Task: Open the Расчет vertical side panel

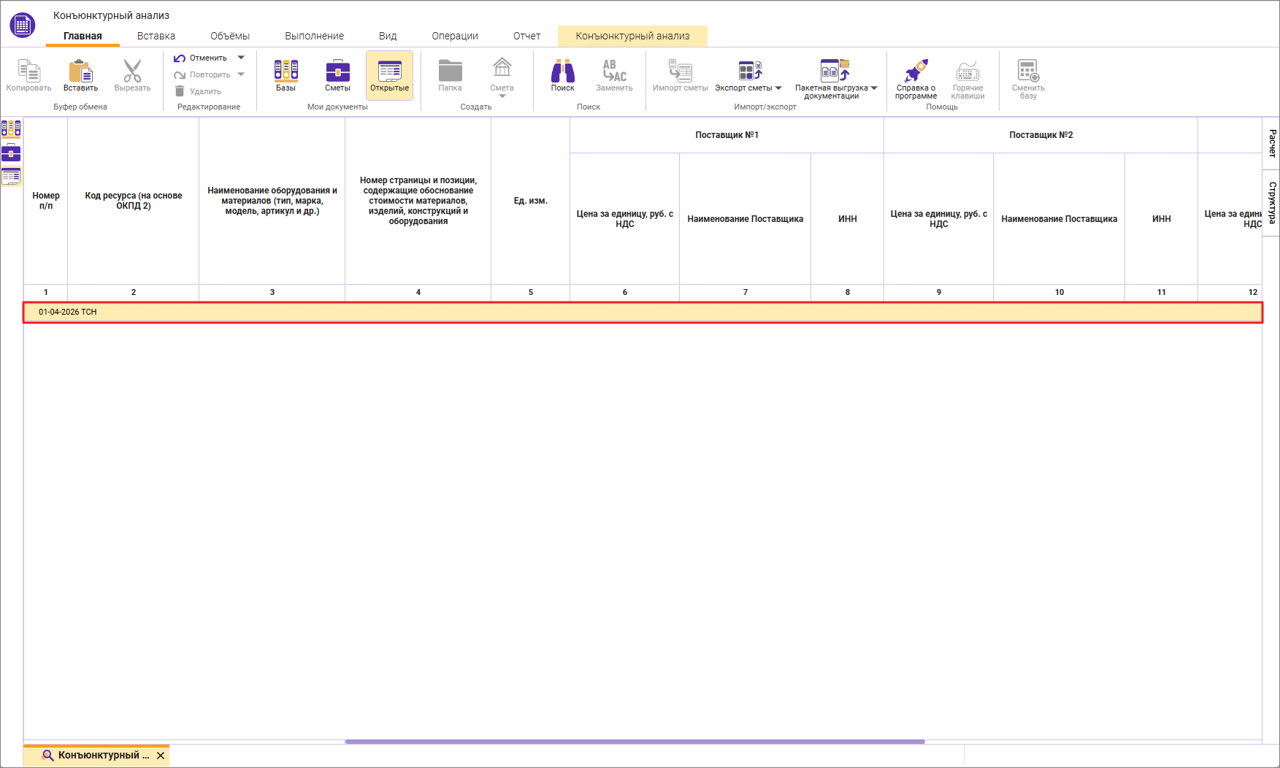Action: [1272, 143]
